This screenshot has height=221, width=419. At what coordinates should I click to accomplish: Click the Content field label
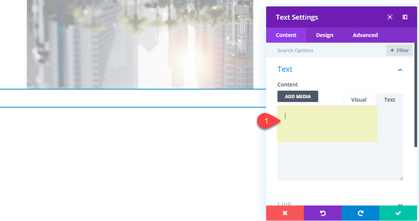point(288,85)
